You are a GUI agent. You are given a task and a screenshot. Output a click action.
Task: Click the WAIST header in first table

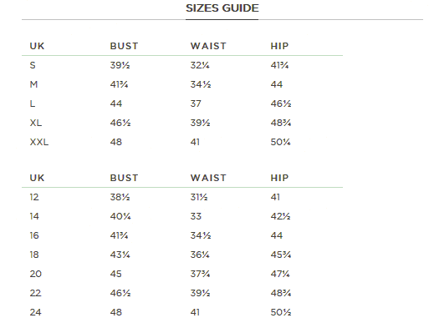pos(208,46)
